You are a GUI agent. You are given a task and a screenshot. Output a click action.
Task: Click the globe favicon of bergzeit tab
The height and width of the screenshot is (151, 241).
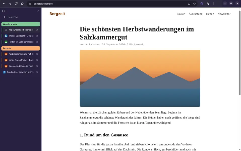[x=6, y=30]
